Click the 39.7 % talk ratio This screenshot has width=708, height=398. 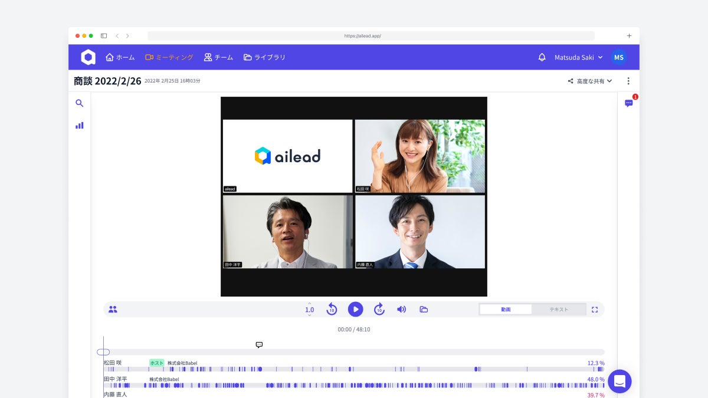coord(596,395)
